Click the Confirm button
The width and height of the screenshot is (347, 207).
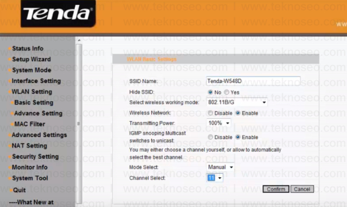point(276,189)
